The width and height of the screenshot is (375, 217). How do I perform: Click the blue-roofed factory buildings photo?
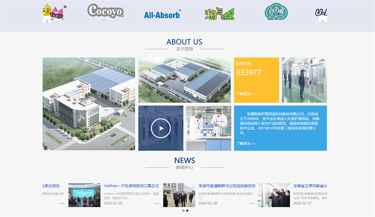point(185,80)
